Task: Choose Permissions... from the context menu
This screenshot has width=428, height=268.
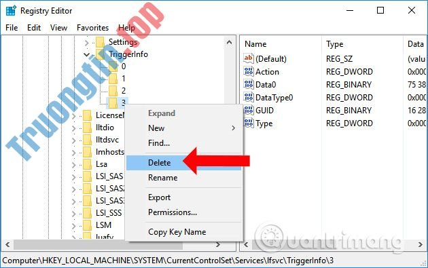Action: (184, 212)
